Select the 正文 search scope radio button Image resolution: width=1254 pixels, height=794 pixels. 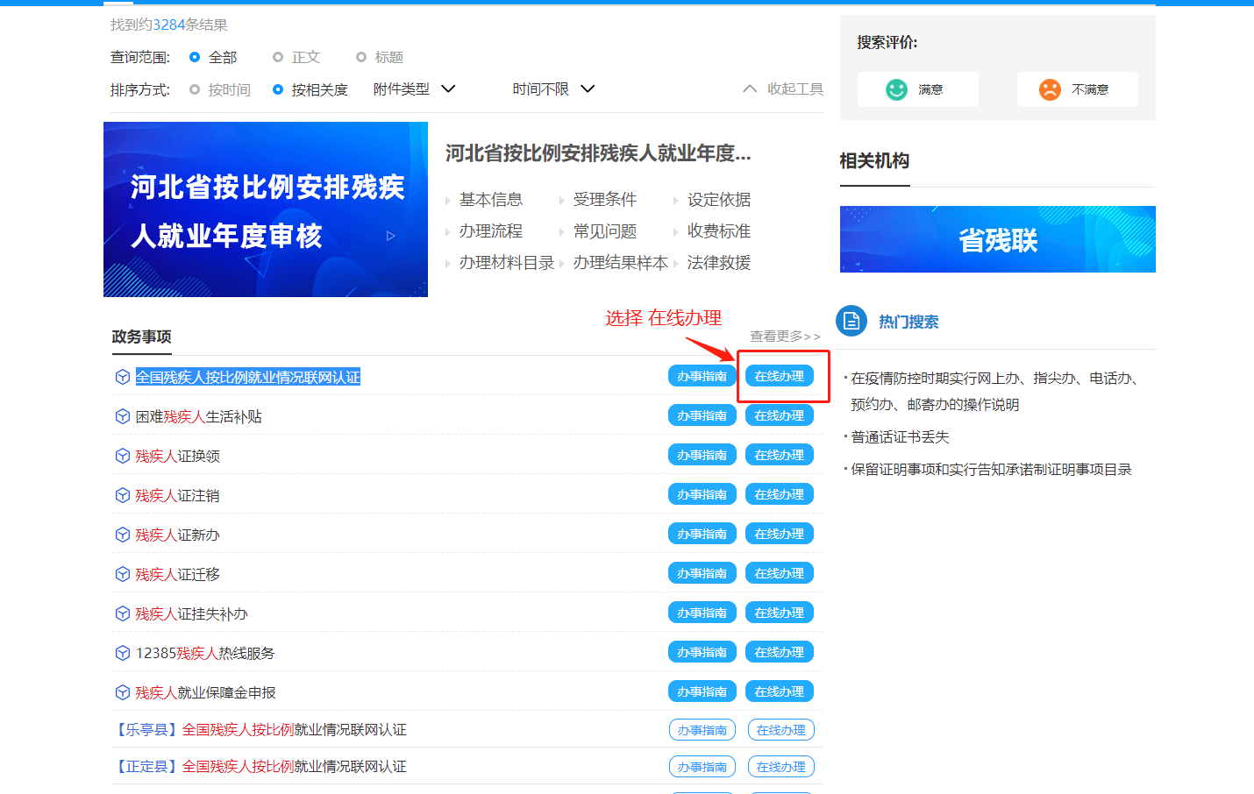point(278,57)
